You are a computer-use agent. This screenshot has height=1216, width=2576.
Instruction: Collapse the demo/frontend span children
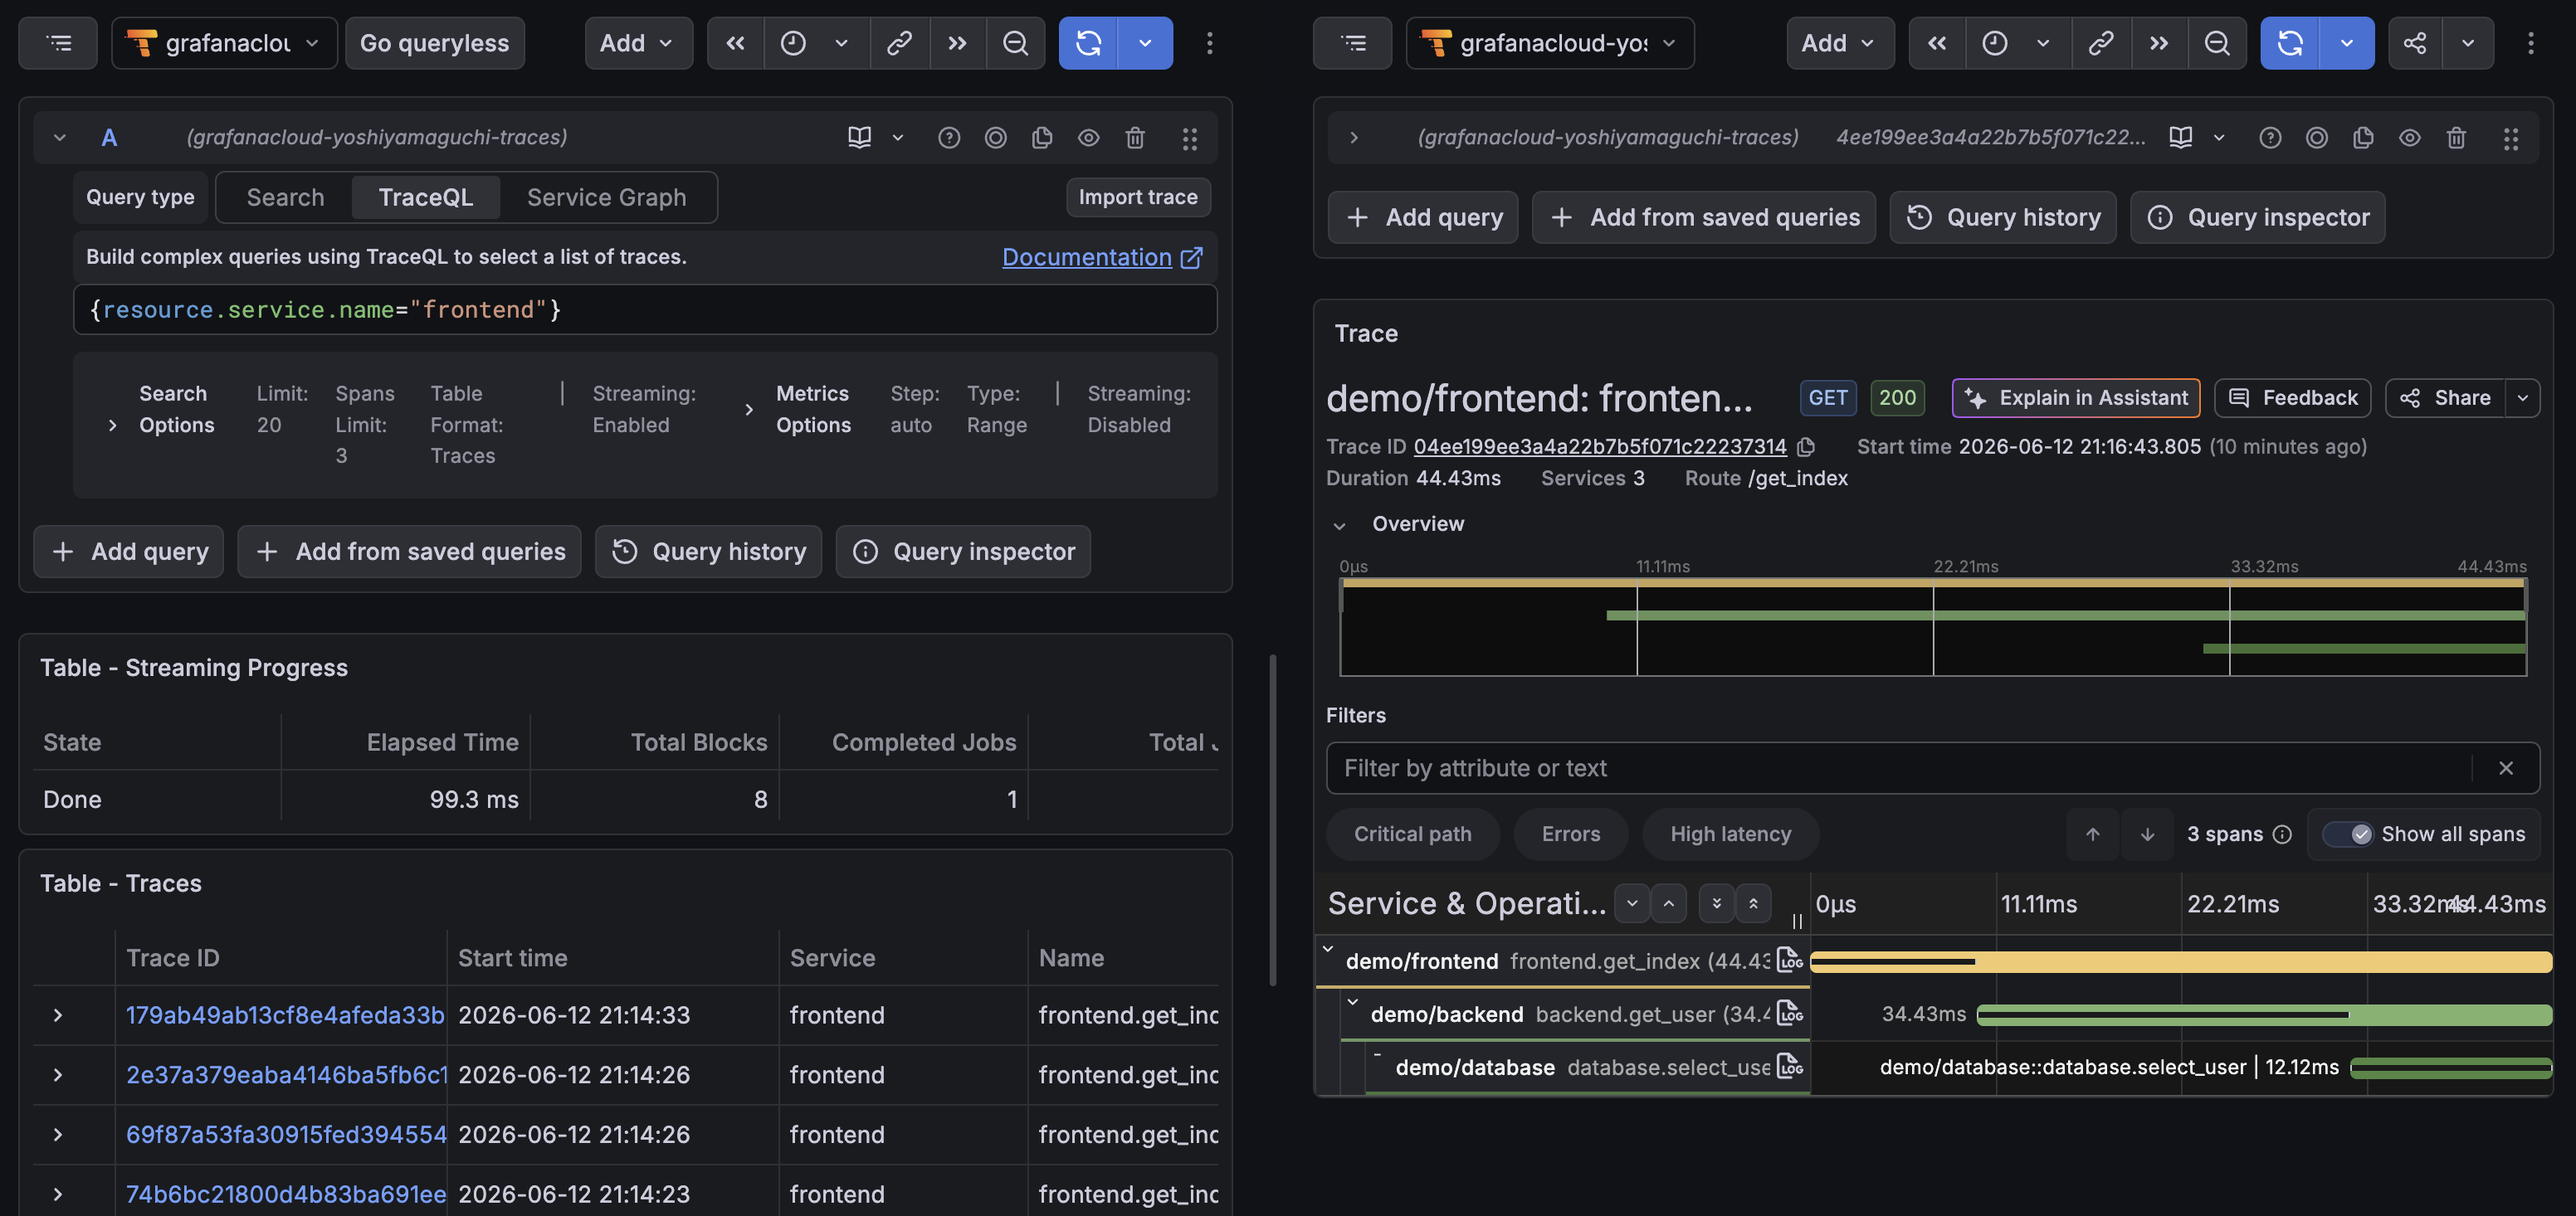click(x=1328, y=949)
